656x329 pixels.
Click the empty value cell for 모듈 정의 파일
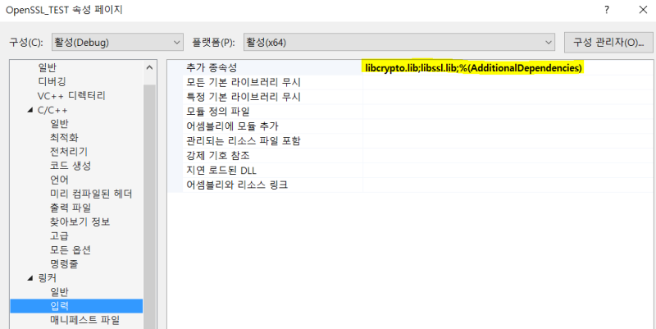tap(507, 112)
